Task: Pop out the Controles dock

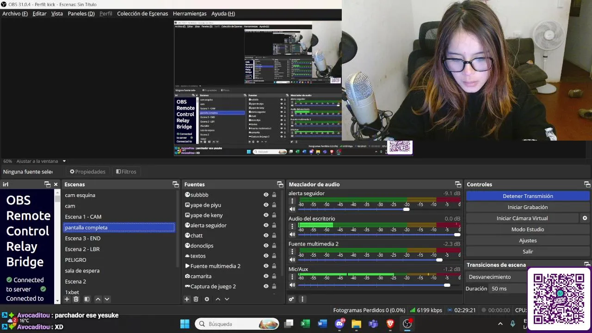Action: (x=587, y=184)
